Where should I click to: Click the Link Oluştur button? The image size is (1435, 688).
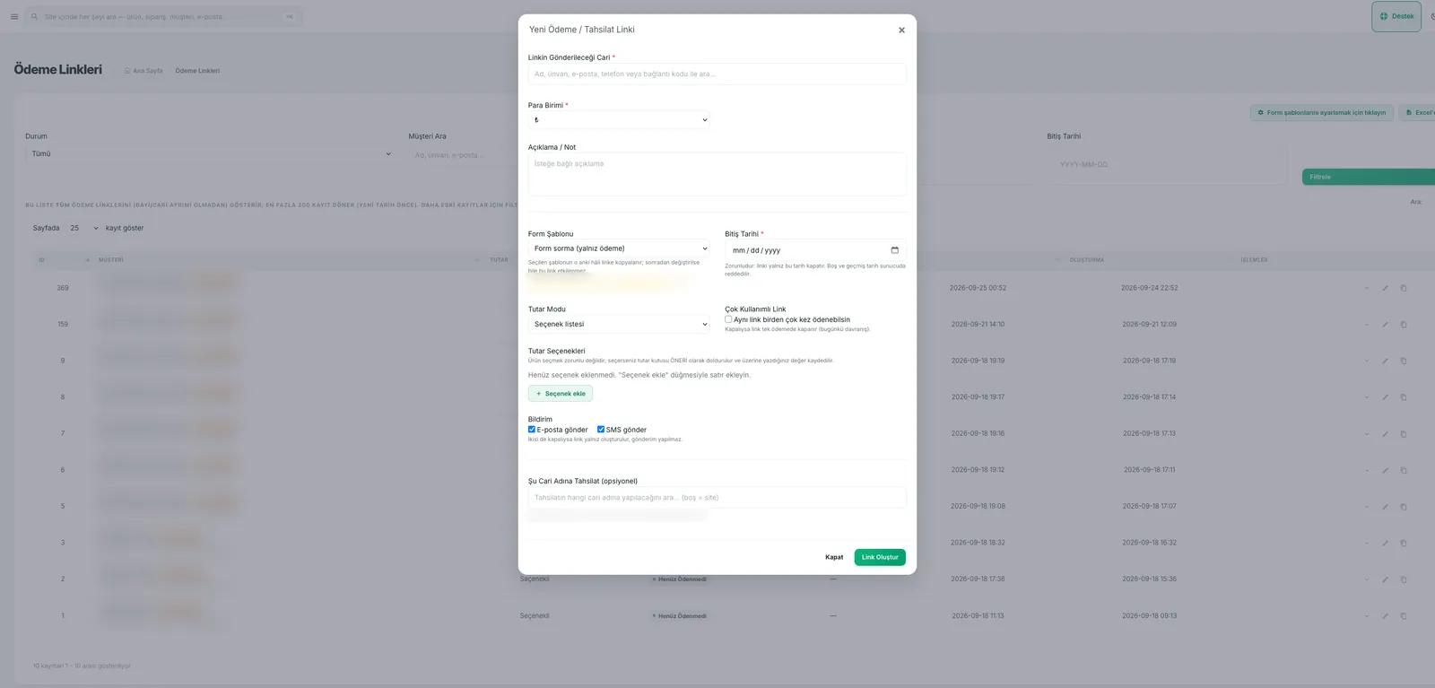[x=880, y=557]
